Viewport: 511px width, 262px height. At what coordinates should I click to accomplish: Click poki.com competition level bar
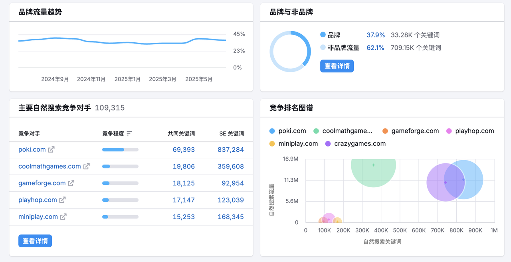coord(120,150)
